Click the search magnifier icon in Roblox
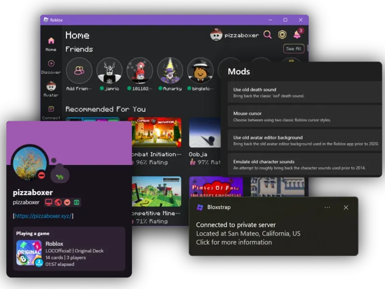Image resolution: width=385 pixels, height=289 pixels. [x=268, y=35]
